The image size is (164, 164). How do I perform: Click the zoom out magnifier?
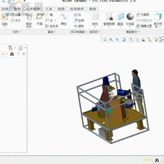pyautogui.click(x=117, y=40)
